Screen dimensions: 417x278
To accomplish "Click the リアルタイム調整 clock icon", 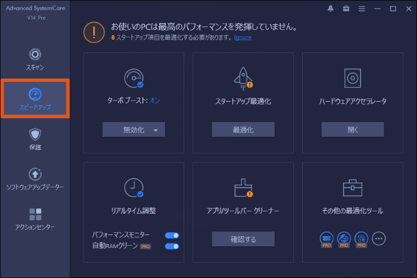I will [134, 188].
